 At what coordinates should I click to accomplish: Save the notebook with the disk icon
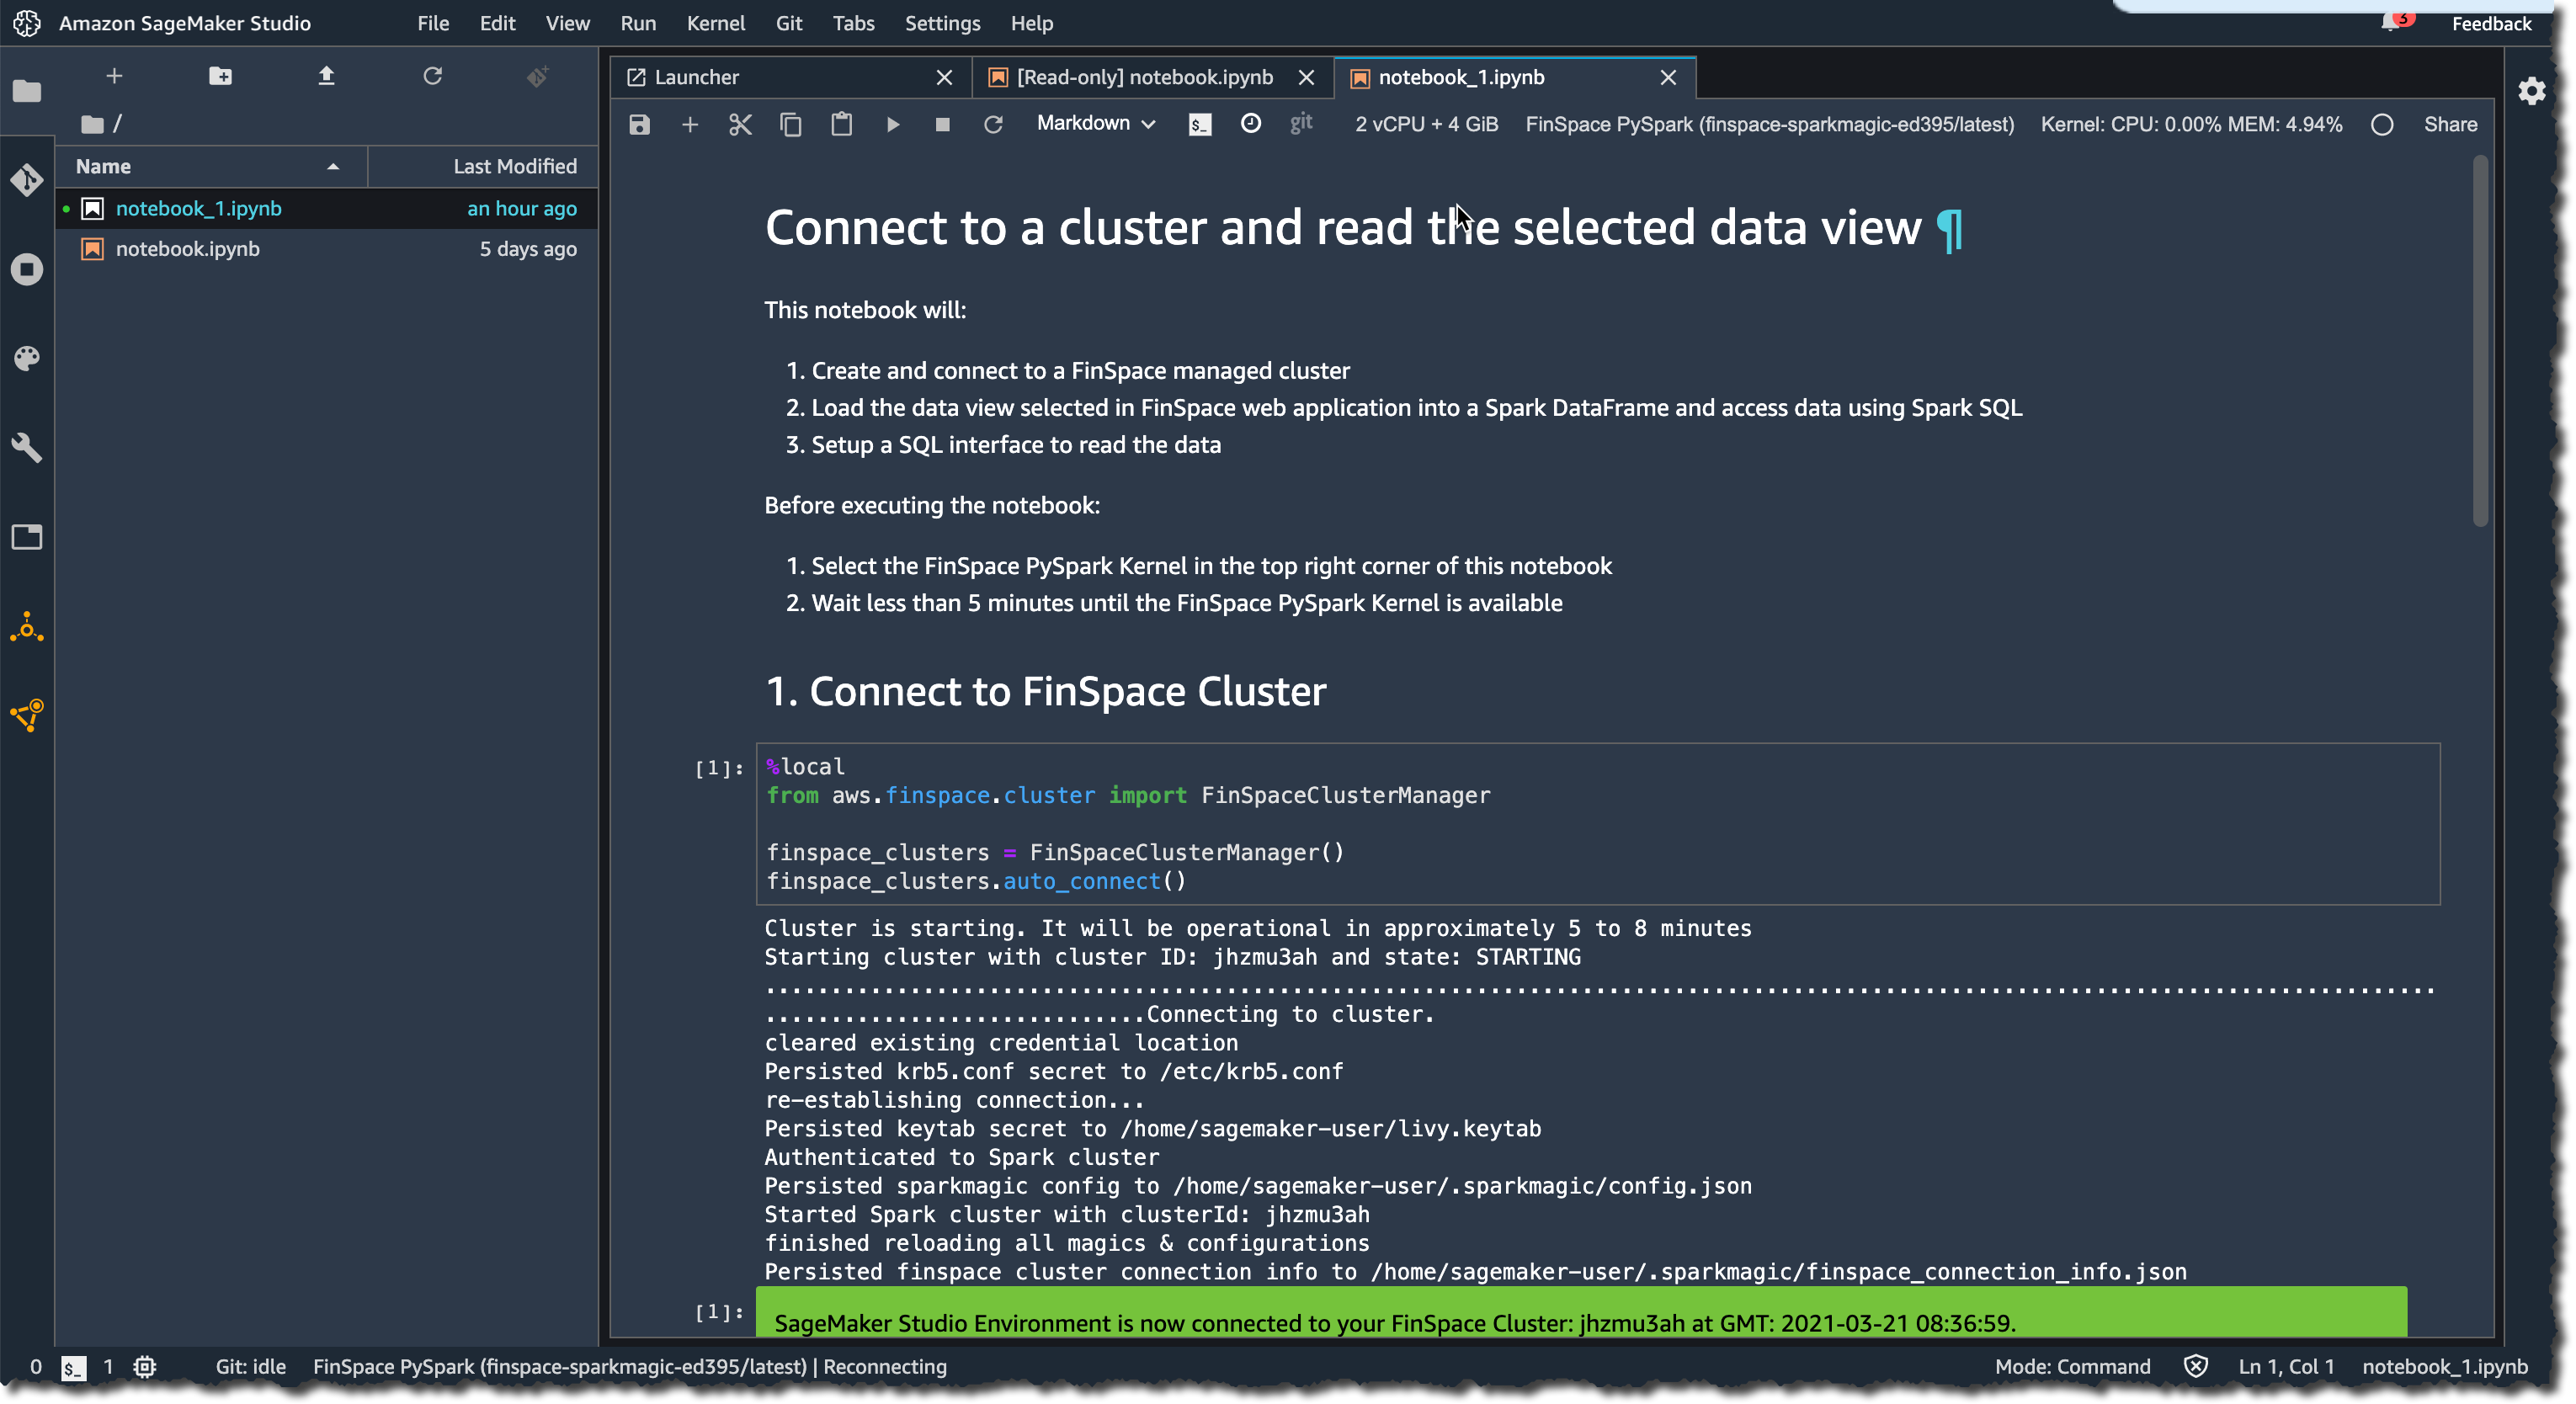point(639,124)
